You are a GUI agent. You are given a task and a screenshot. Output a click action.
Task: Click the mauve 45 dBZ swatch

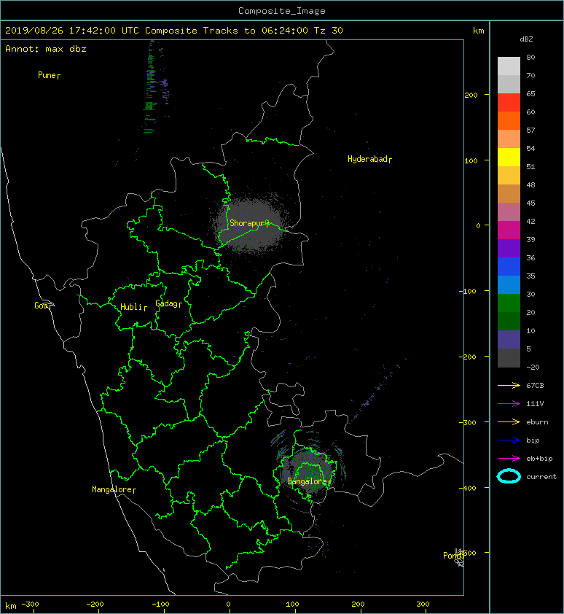coord(509,211)
